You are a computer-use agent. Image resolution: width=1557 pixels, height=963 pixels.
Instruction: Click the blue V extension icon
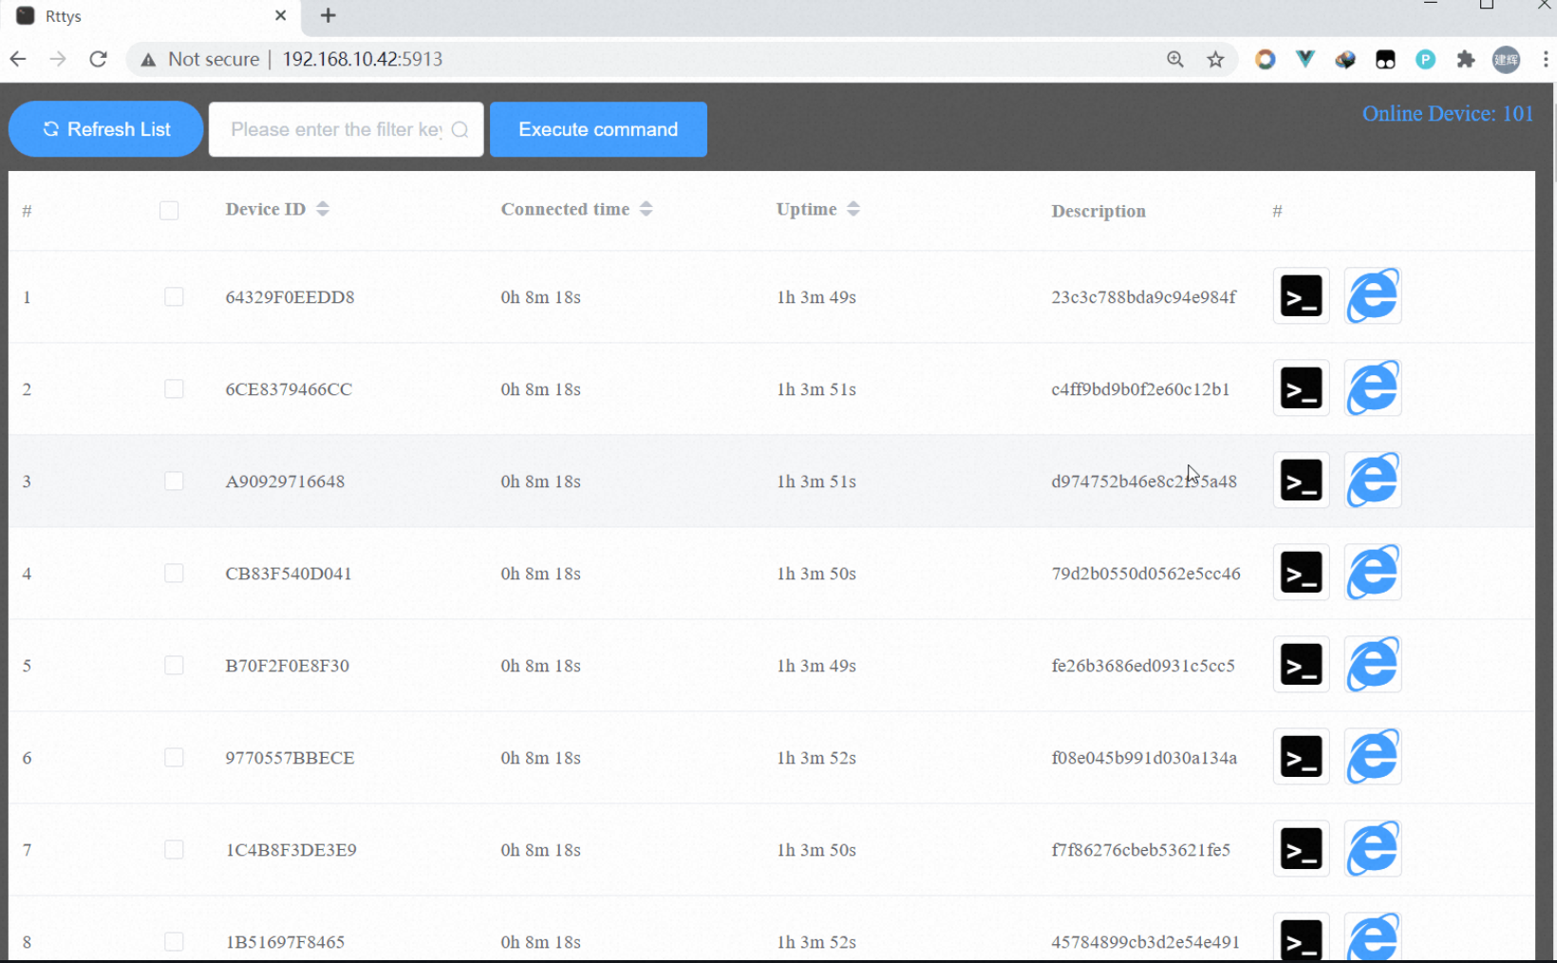coord(1305,59)
